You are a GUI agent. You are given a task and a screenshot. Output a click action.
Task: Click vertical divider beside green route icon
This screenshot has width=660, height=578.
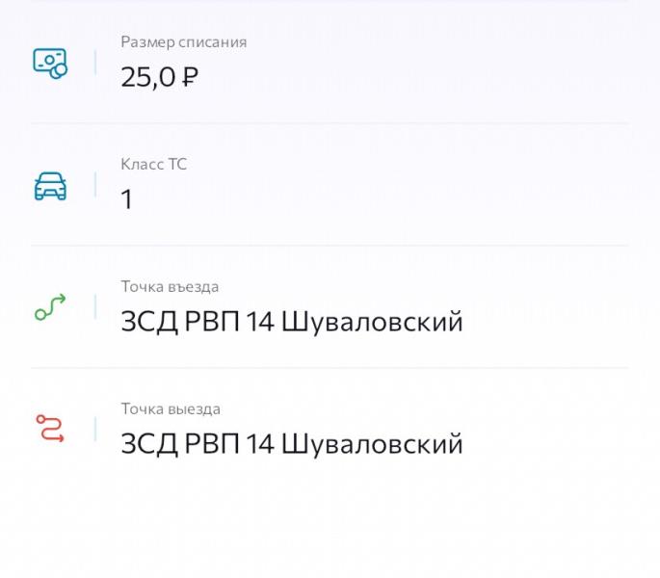tap(95, 306)
